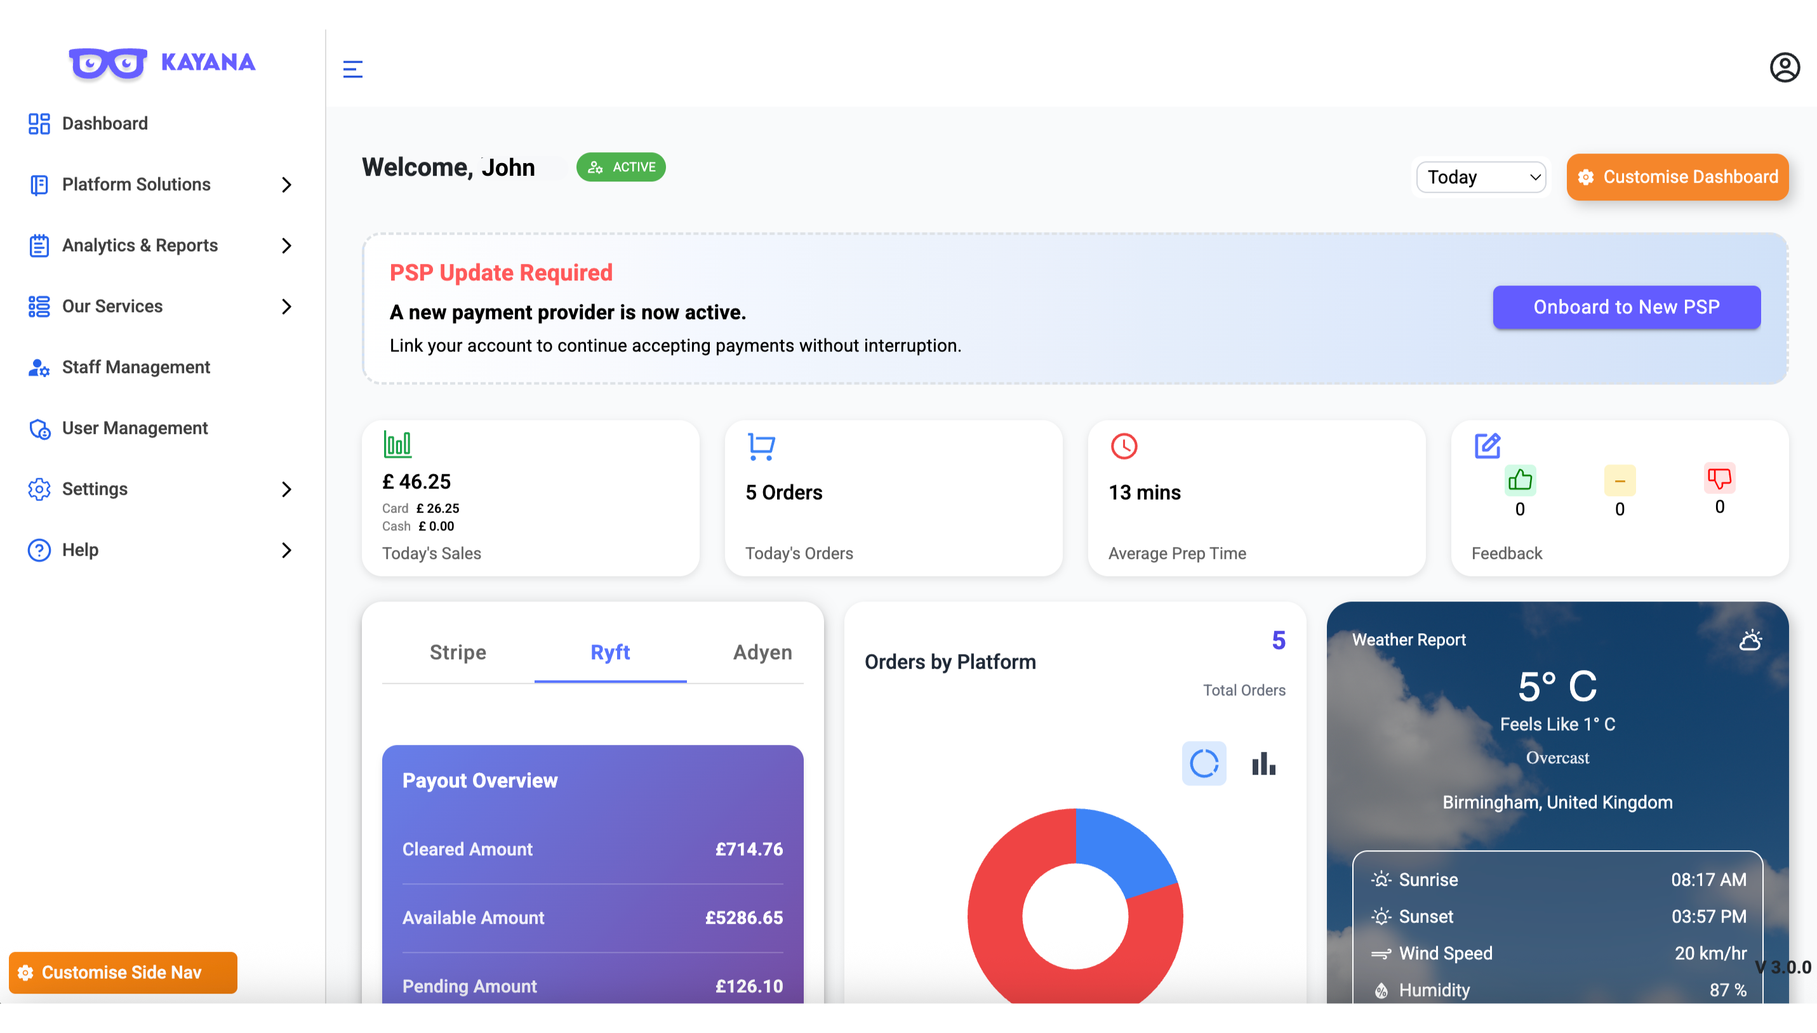Open the Today's Sales card
This screenshot has height=1033, width=1817.
(x=530, y=498)
